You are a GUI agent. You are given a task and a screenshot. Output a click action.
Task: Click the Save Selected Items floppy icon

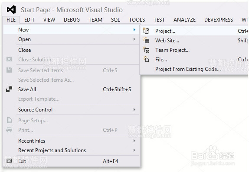point(9,70)
